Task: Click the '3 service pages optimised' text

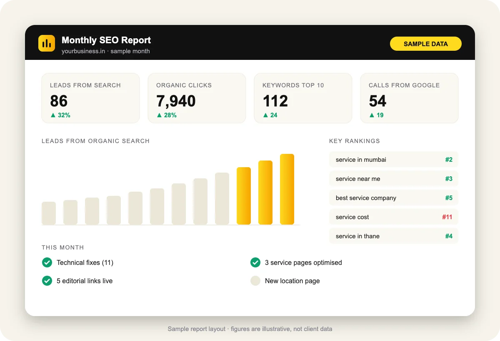Action: (303, 262)
